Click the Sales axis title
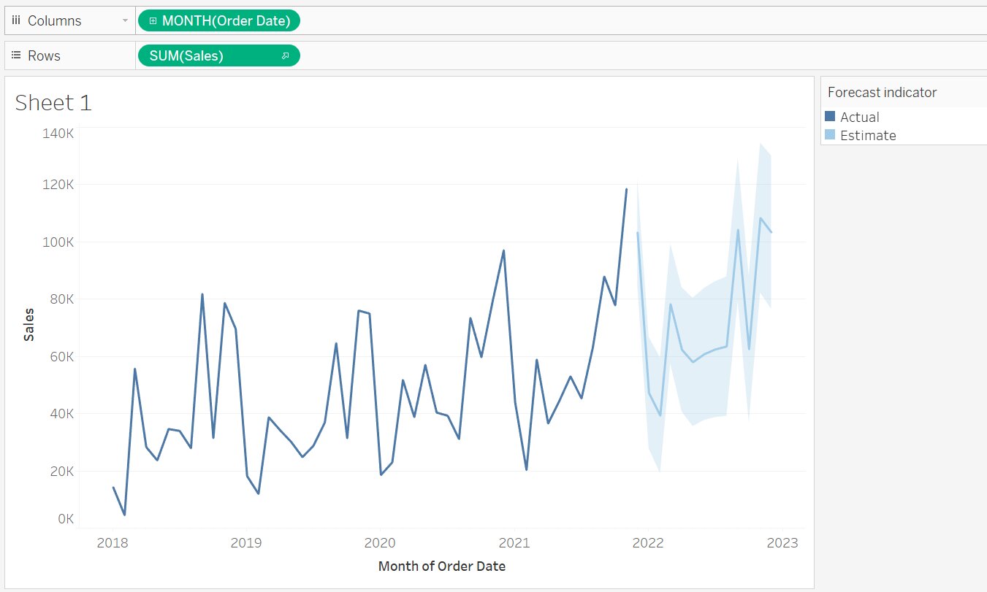This screenshot has height=592, width=987. point(29,325)
